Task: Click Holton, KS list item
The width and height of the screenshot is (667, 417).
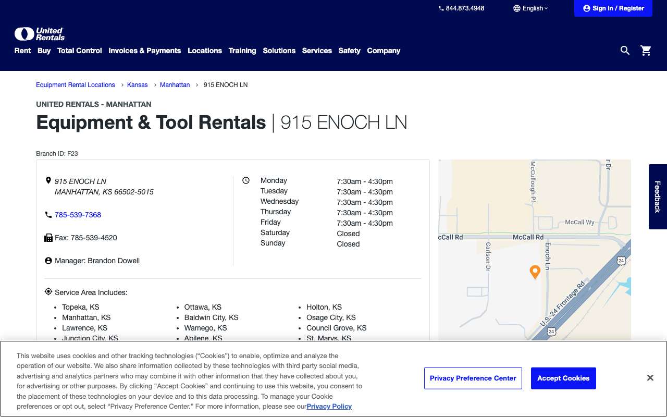Action: pos(324,307)
